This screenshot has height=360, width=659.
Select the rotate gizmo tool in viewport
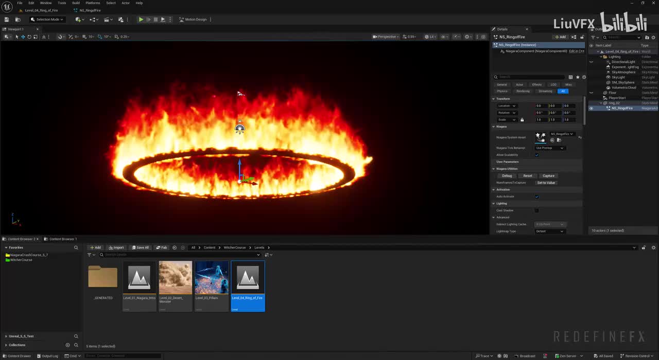29,37
